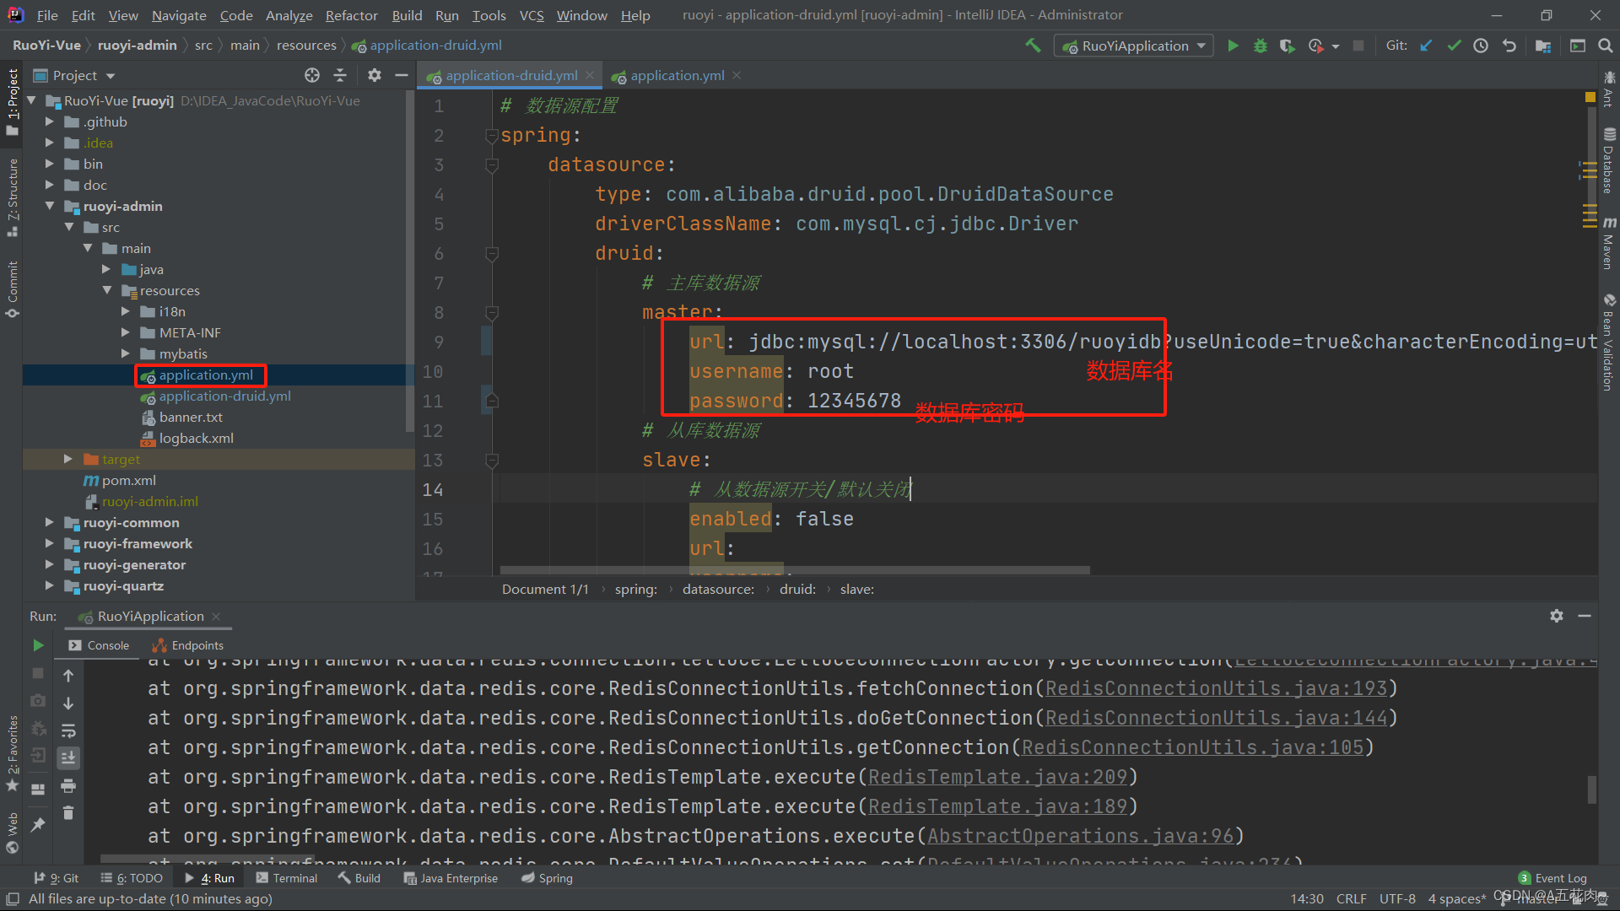
Task: Commit changes with the green checkmark icon
Action: (1454, 46)
